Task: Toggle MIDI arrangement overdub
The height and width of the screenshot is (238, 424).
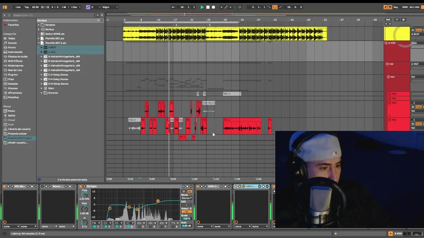Action: [221, 7]
